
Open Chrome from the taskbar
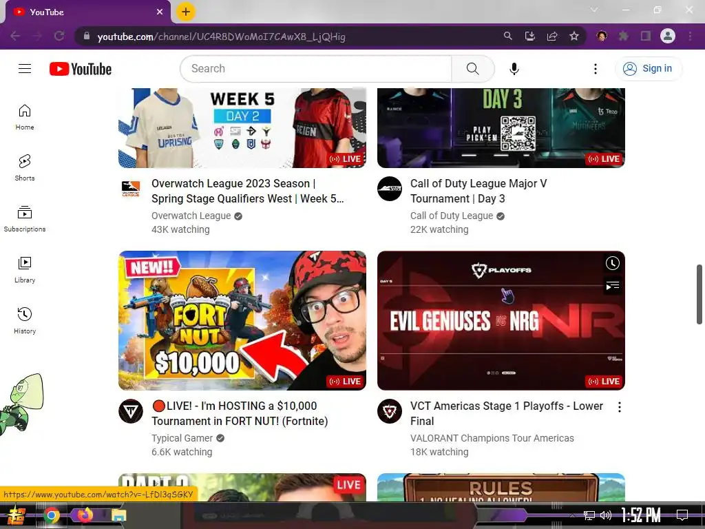51,515
